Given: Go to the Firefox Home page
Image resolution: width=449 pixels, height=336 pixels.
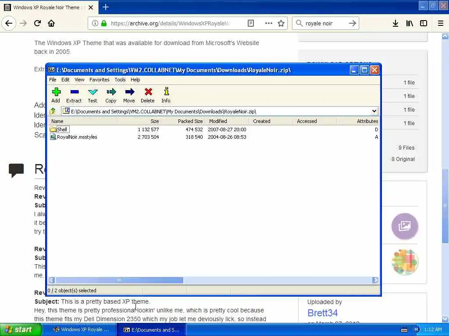Looking at the screenshot, I should [x=51, y=24].
